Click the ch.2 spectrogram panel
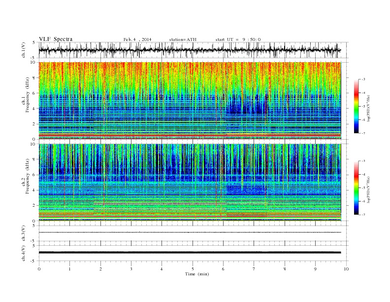Screen dimensions: 390x302 click(x=190, y=183)
